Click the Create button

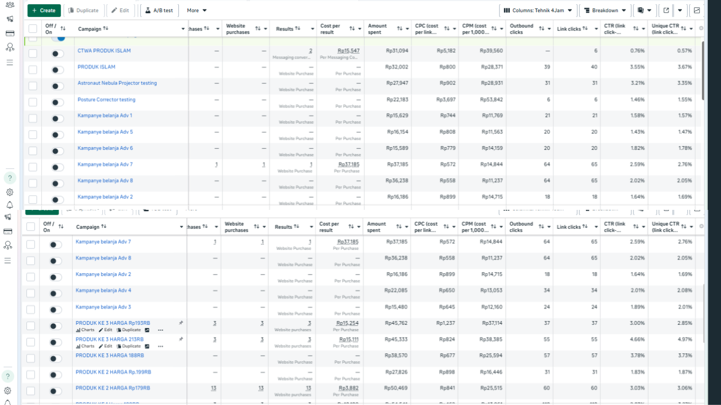[x=44, y=10]
